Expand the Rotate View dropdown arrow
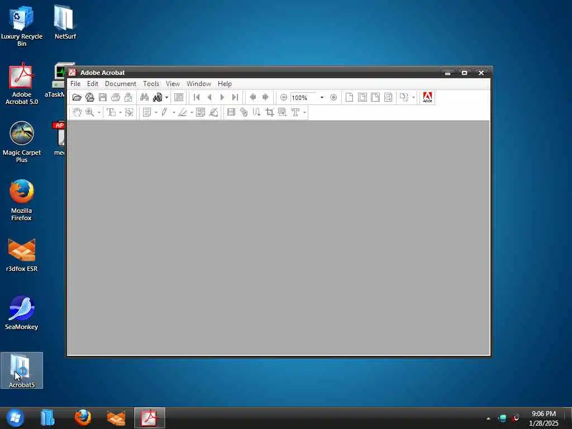This screenshot has height=429, width=572. [x=413, y=97]
